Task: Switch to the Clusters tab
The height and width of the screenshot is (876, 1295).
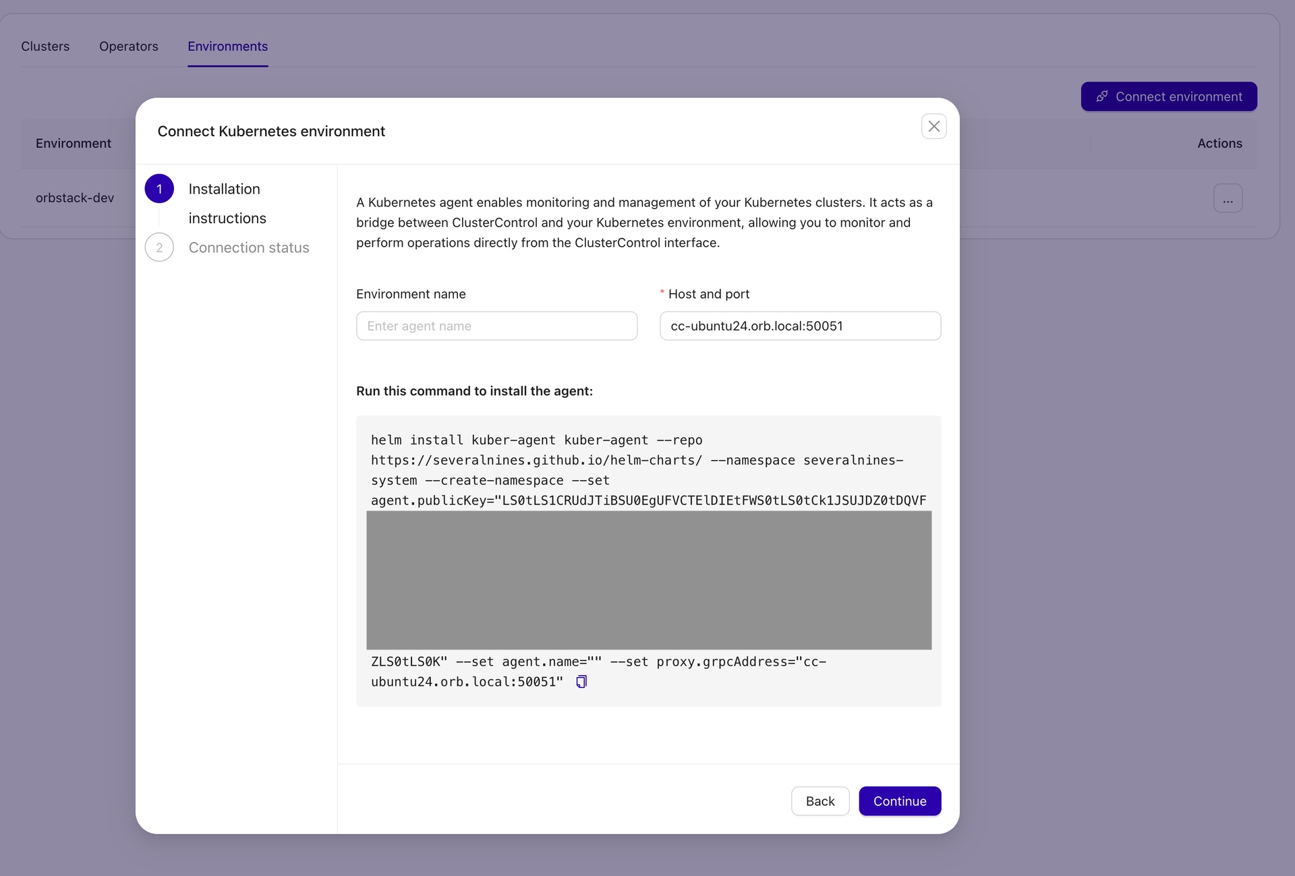Action: tap(45, 46)
